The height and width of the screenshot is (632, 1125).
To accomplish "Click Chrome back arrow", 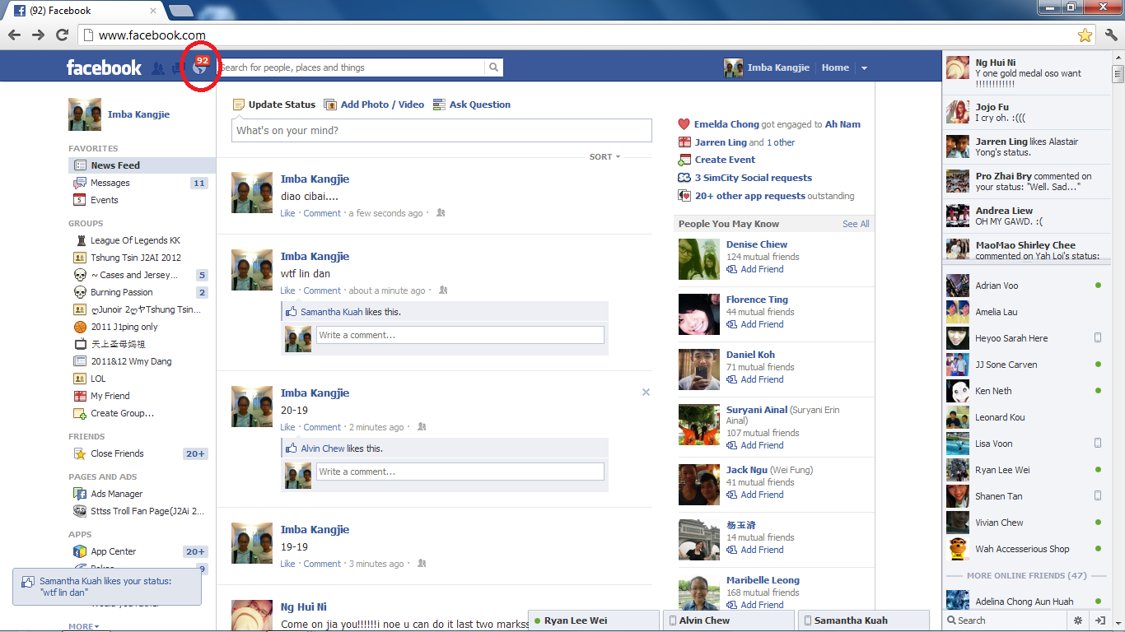I will click(x=14, y=35).
